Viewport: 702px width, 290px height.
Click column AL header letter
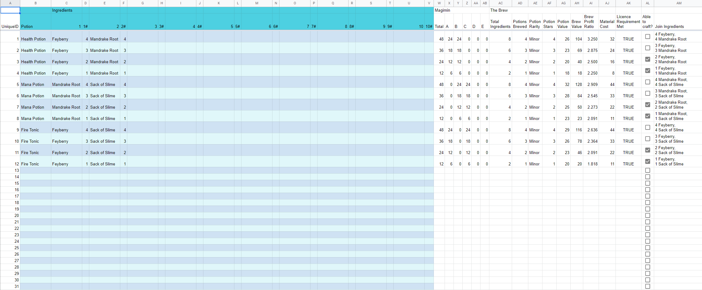tap(647, 3)
